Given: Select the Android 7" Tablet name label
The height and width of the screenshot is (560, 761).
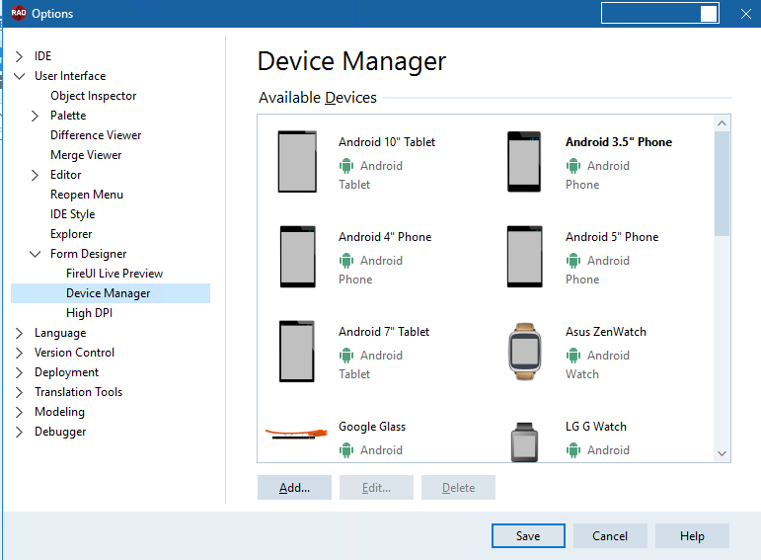Looking at the screenshot, I should click(384, 331).
